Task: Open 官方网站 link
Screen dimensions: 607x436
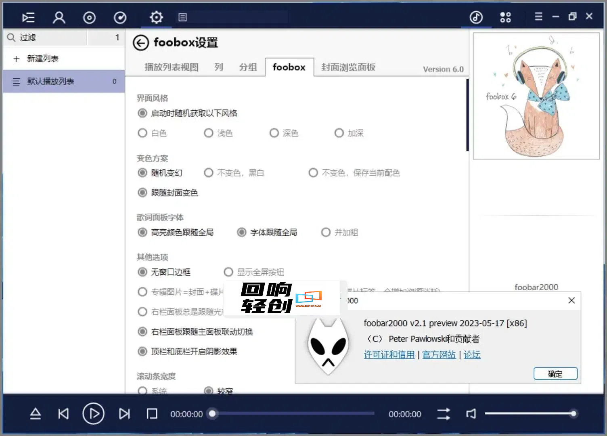Action: coord(439,354)
